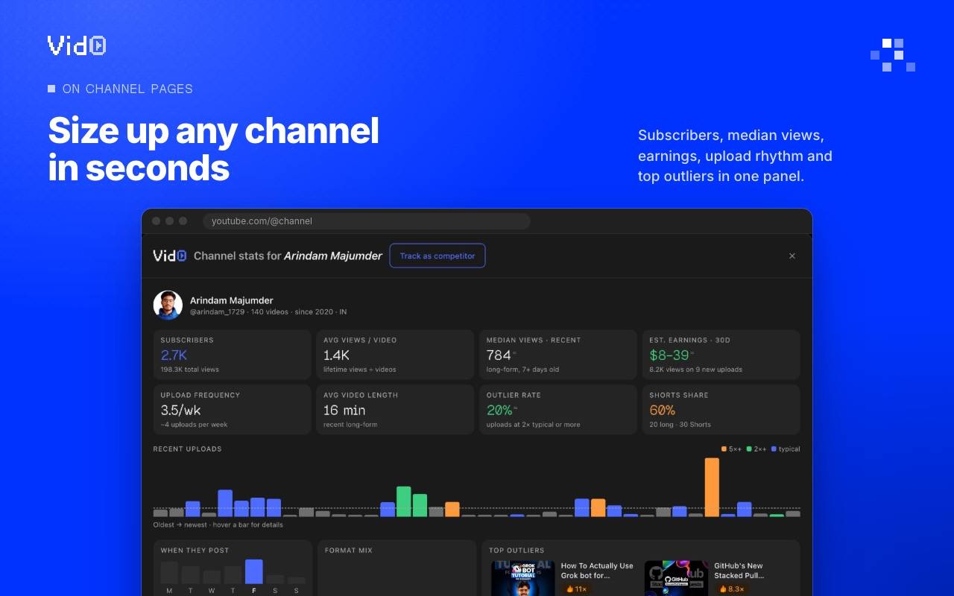This screenshot has width=954, height=596.
Task: Click the 60% shorts share value
Action: coord(663,410)
